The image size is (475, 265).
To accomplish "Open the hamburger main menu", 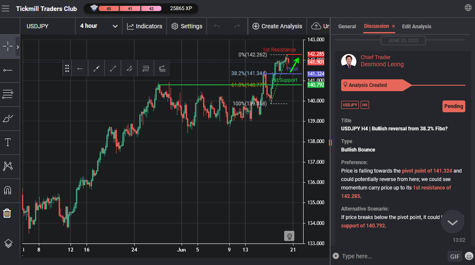I will pos(5,8).
